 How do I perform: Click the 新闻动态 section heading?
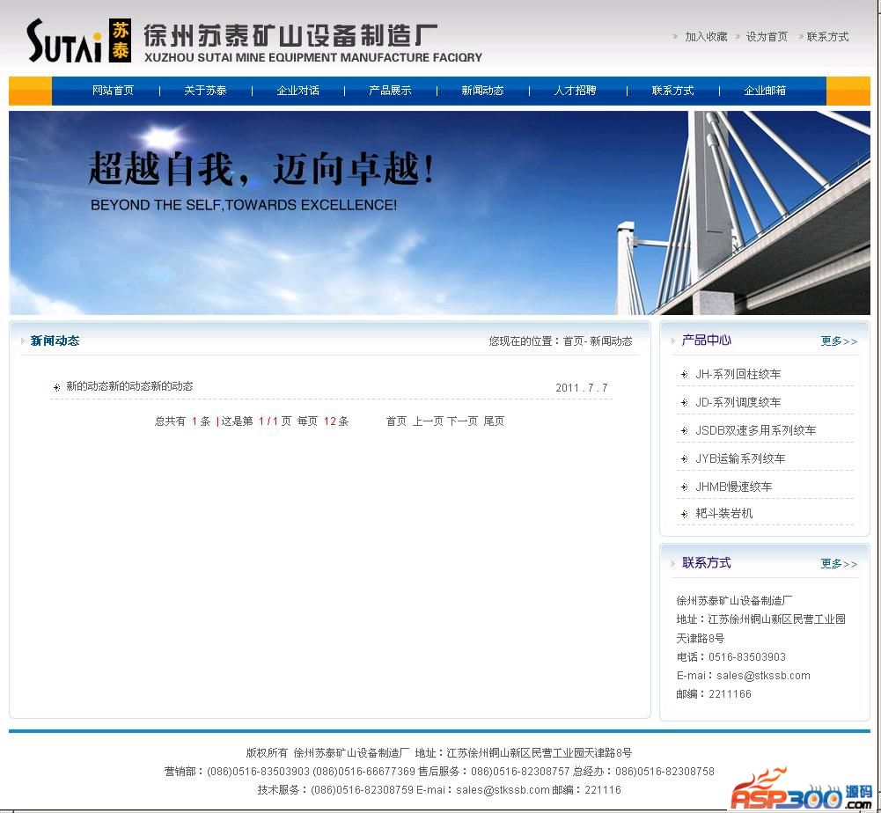[55, 341]
